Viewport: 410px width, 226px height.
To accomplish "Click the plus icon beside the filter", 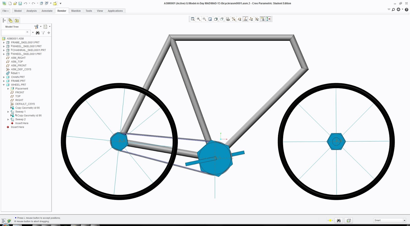I will [x=49, y=33].
